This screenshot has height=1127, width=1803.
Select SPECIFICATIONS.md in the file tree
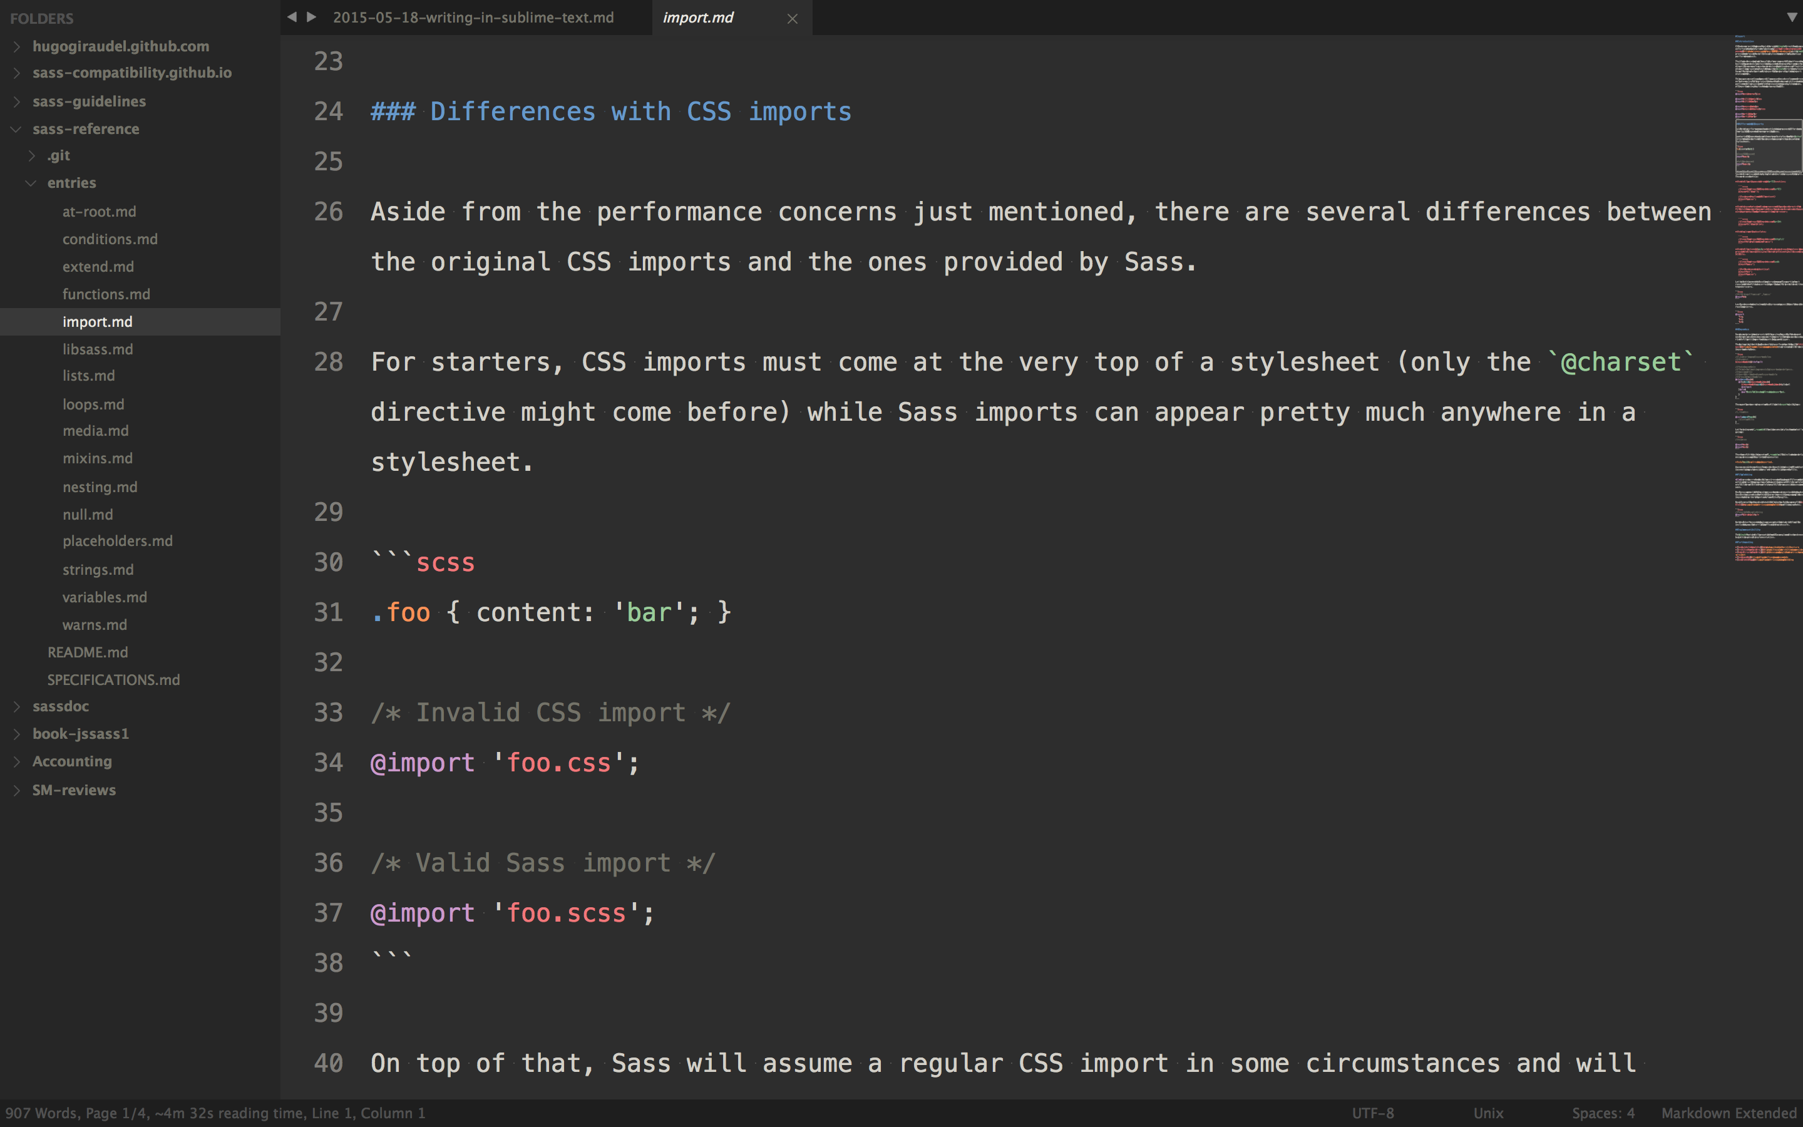113,680
